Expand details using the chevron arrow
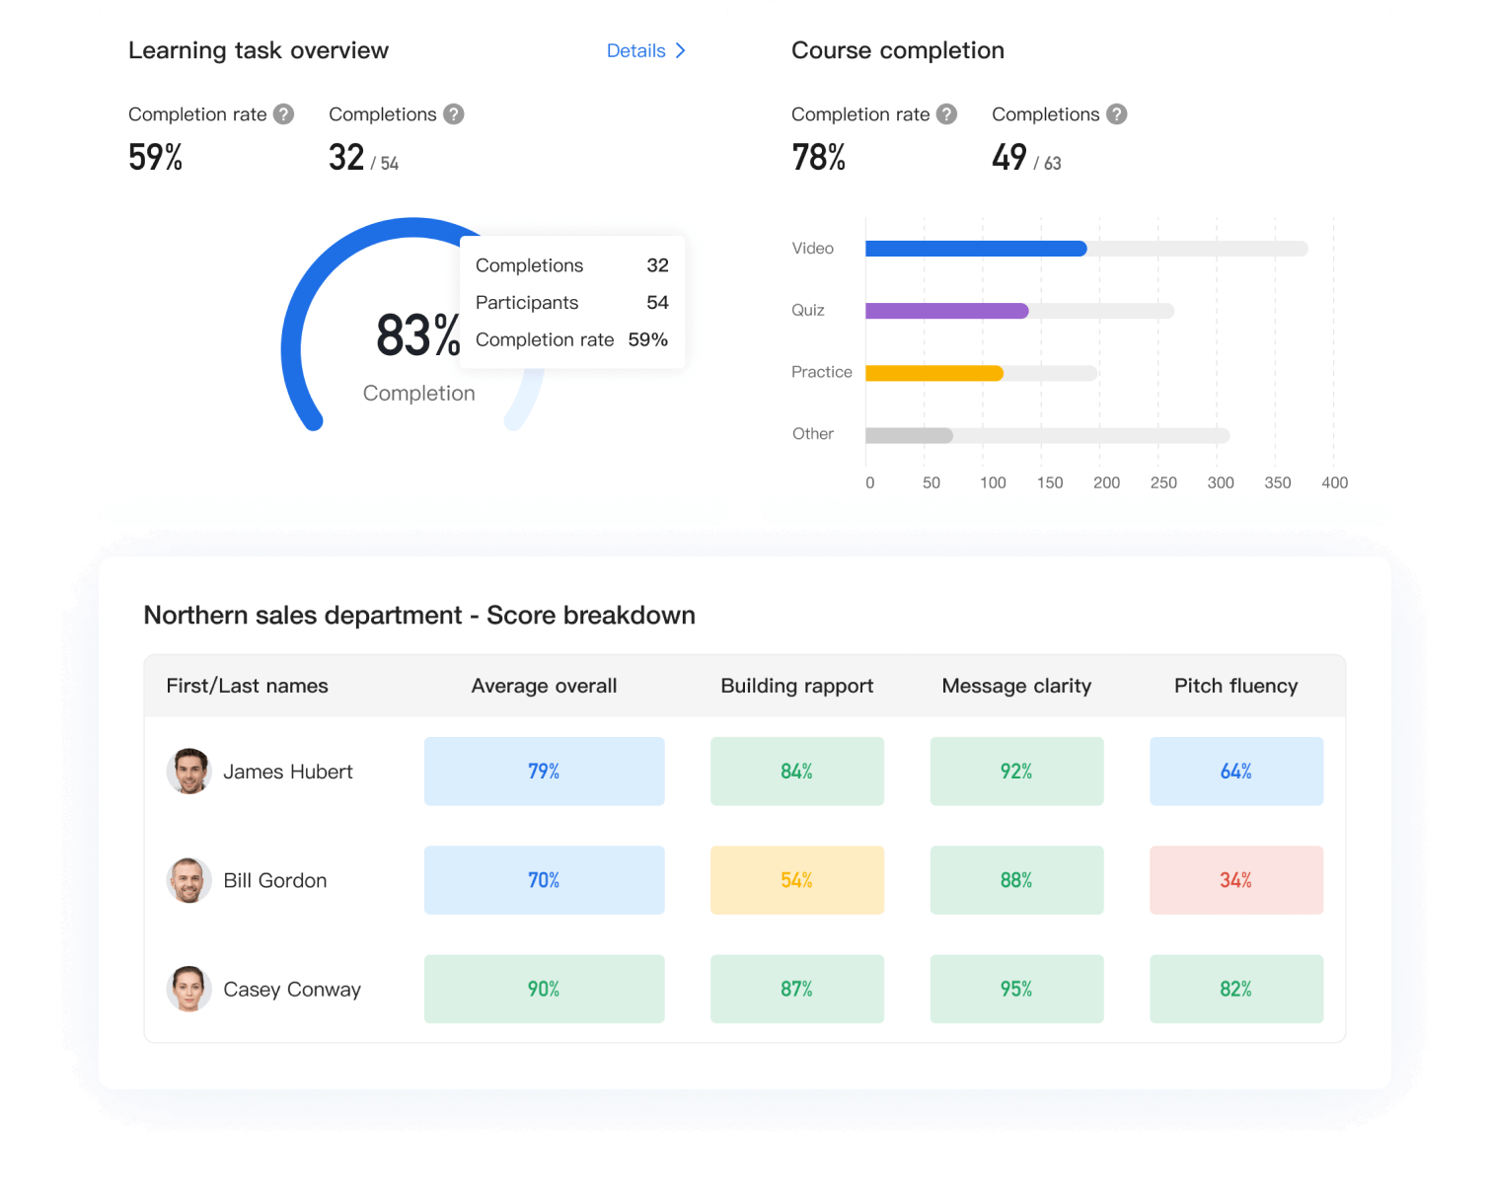The width and height of the screenshot is (1490, 1184). click(681, 51)
